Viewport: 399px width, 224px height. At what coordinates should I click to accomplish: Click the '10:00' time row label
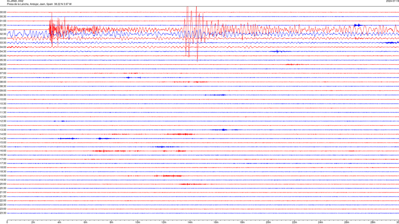click(3, 99)
